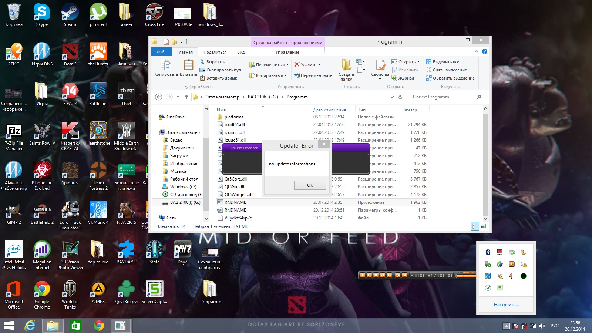
Task: Switch to the Поделиться ribbon tab
Action: (x=215, y=52)
